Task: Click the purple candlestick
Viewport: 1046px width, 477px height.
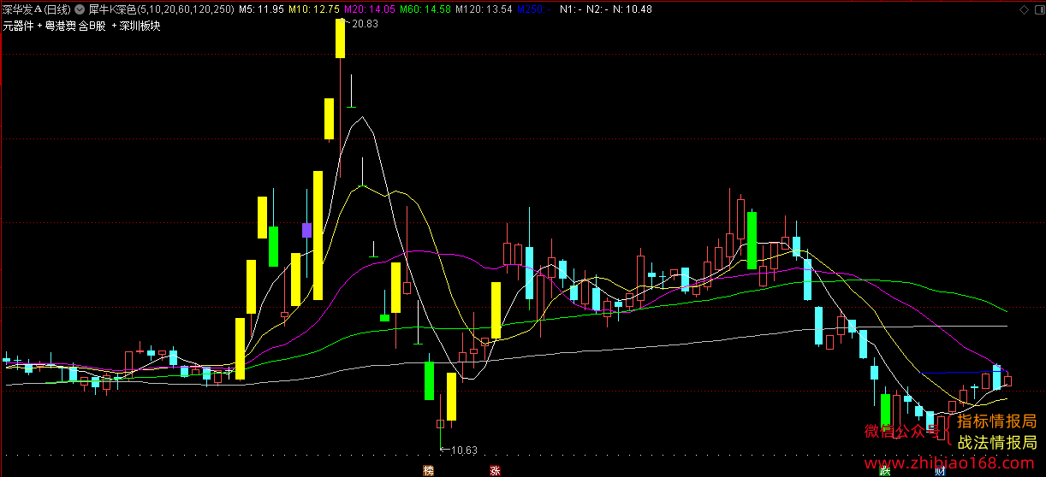Action: (x=306, y=229)
